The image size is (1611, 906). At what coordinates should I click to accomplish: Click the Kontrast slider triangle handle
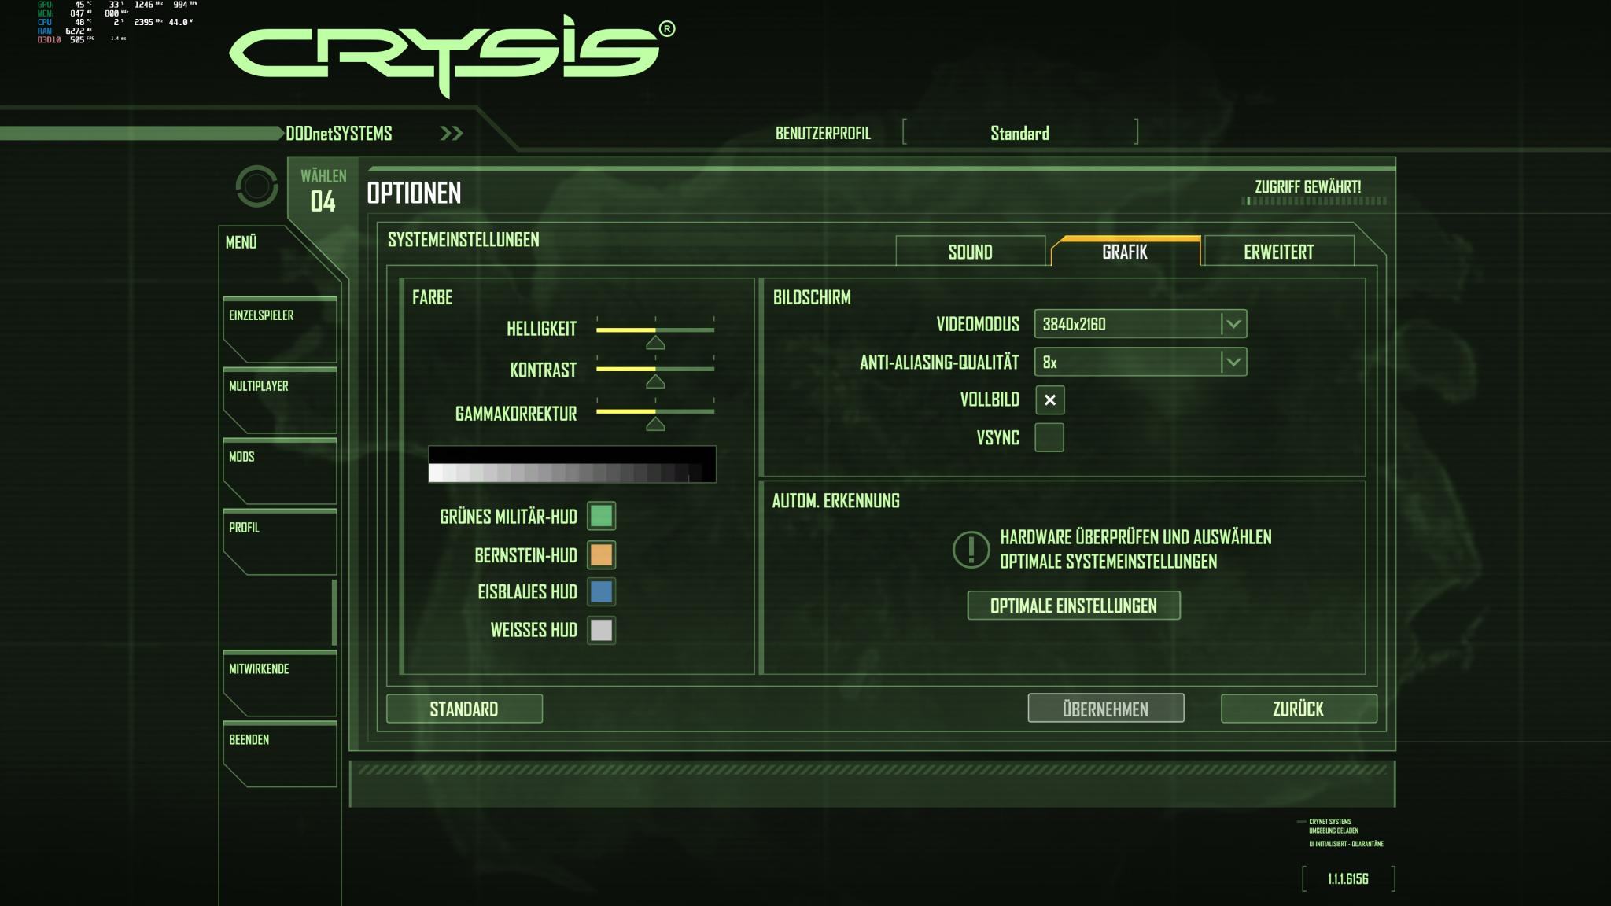655,381
